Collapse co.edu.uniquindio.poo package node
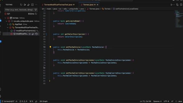Viewport: 183px width, 103px height. (6, 21)
